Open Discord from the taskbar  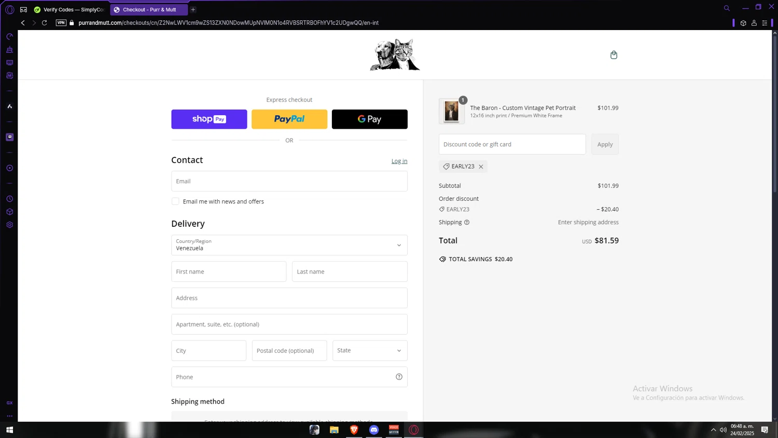pyautogui.click(x=374, y=430)
